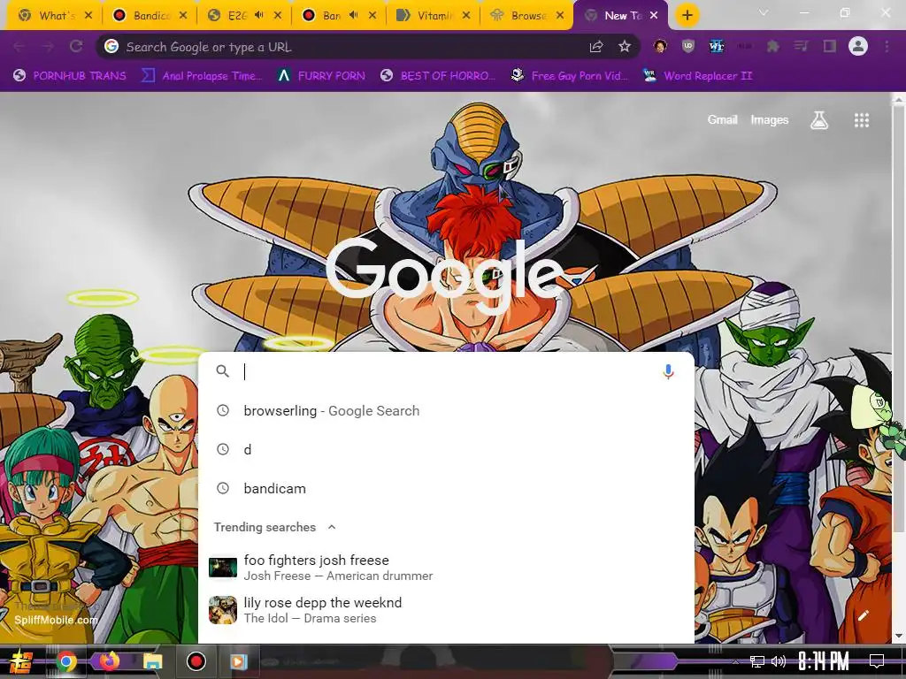Open the Word Replacer II toolbar extension icon
The width and height of the screenshot is (906, 679).
(x=717, y=47)
